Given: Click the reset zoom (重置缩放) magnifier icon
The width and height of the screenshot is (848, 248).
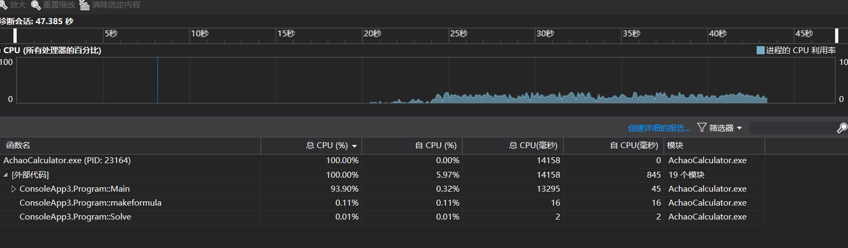Looking at the screenshot, I should point(36,5).
